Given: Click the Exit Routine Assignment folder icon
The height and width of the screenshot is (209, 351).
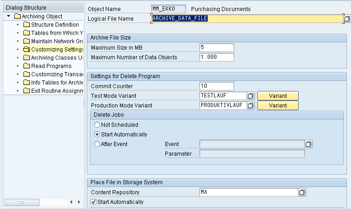Looking at the screenshot, I should click(27, 90).
